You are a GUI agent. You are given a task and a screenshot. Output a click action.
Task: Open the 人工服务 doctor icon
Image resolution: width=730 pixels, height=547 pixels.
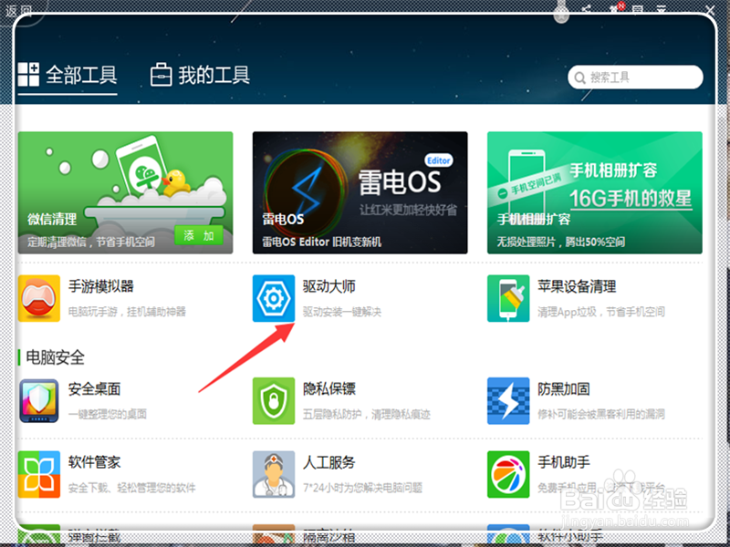click(x=274, y=474)
